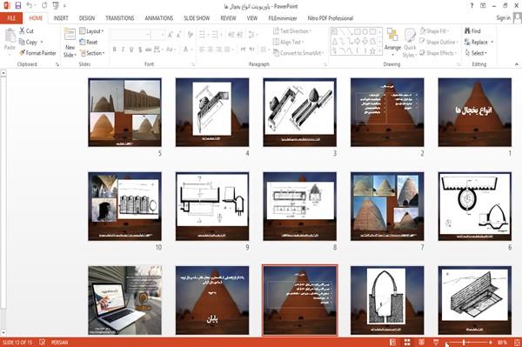
Task: Click Convert to SmartArt
Action: [298, 53]
